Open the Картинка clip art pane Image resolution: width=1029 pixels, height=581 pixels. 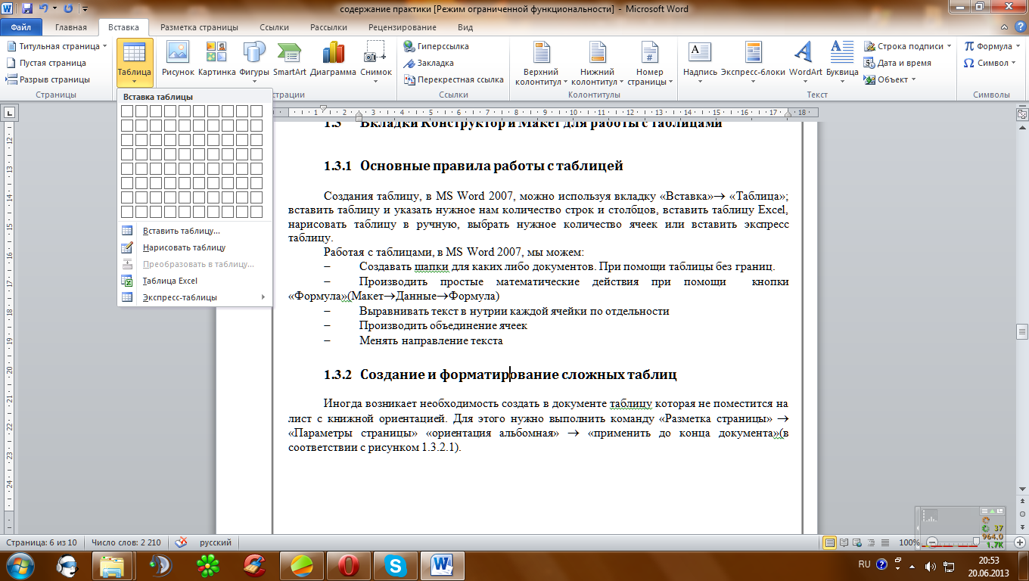216,61
